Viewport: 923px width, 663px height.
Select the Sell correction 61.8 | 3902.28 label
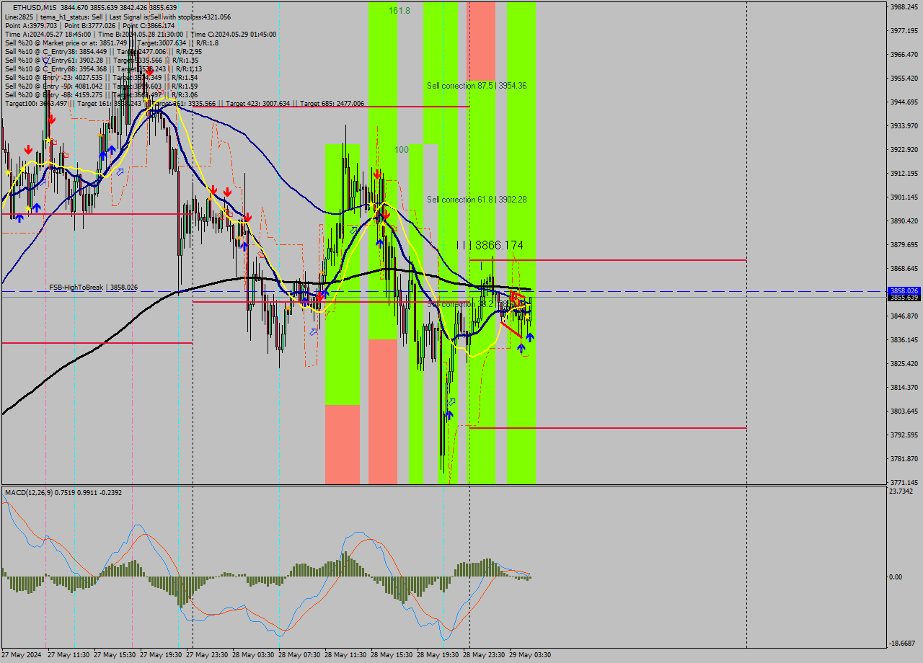coord(477,199)
